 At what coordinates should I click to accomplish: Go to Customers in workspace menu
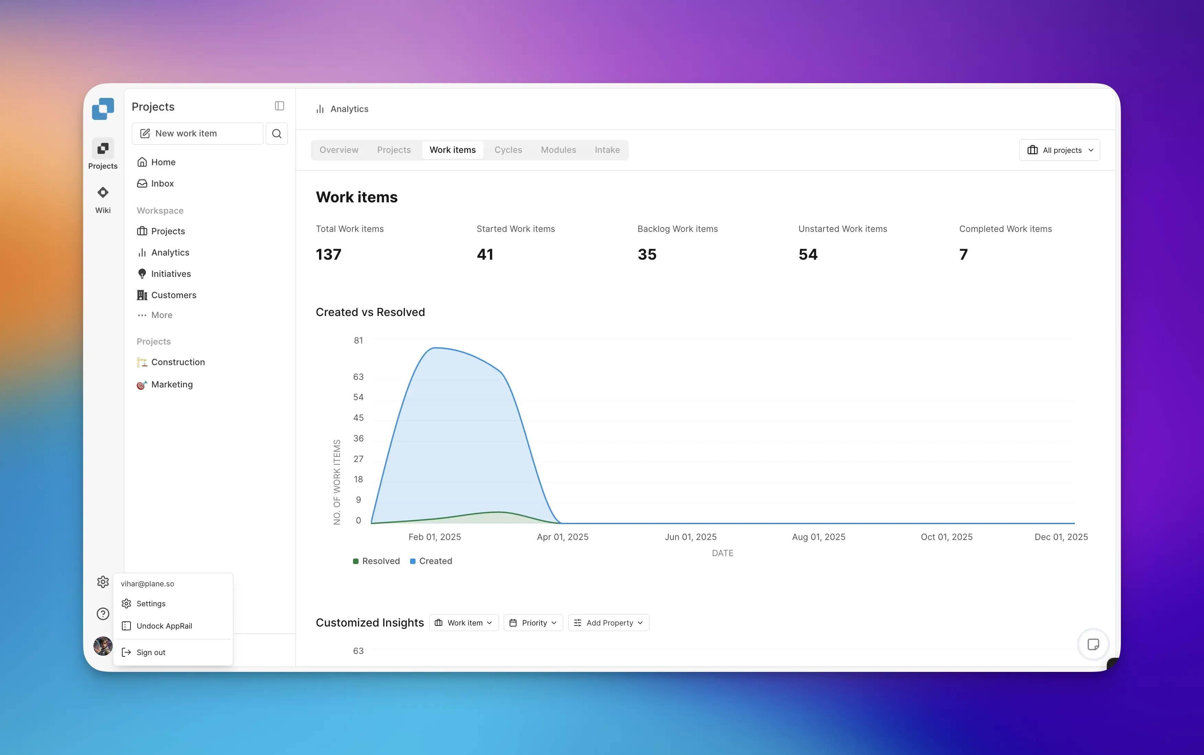pos(173,295)
